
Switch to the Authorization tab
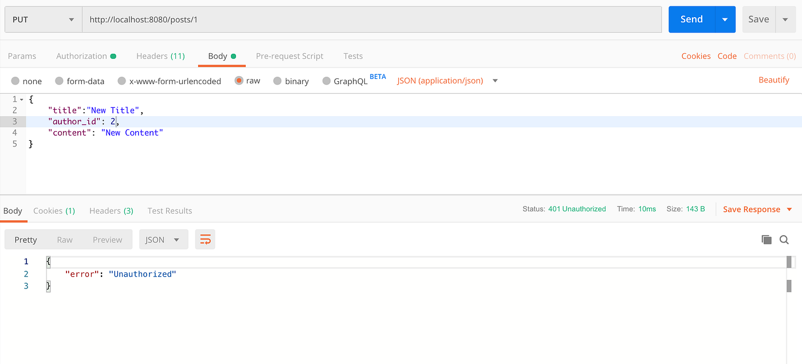coord(86,56)
